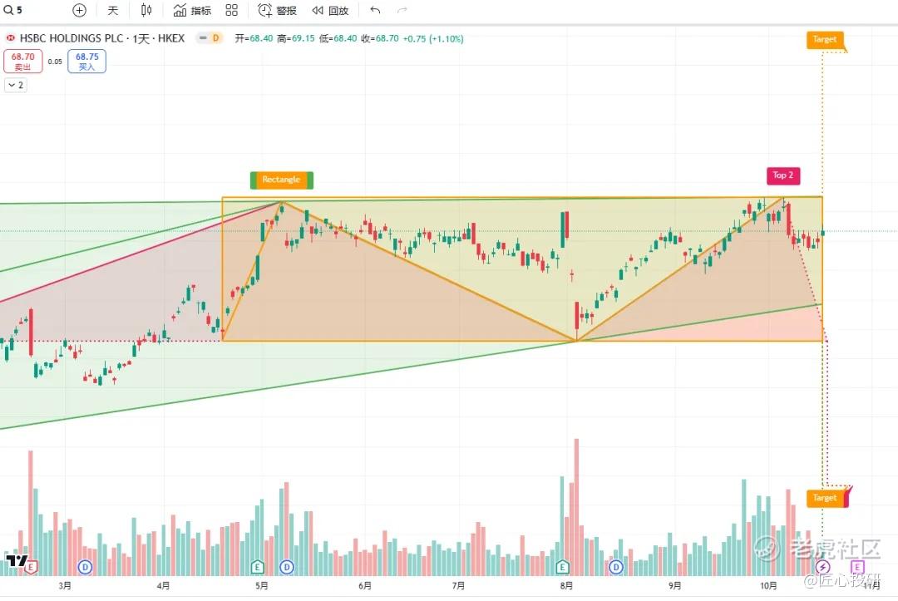The height and width of the screenshot is (601, 898).
Task: Click the 68.75 买入 buy button
Action: (87, 62)
